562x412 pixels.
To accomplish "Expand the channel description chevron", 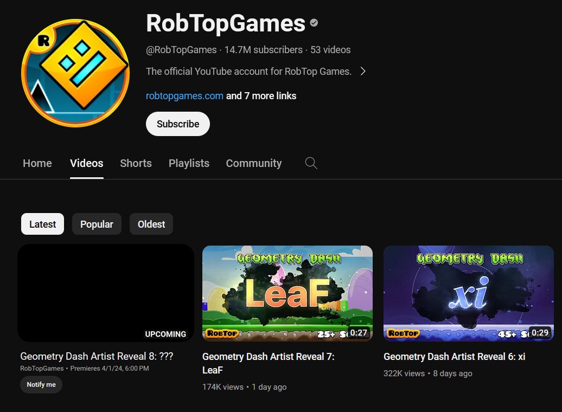I will click(363, 72).
